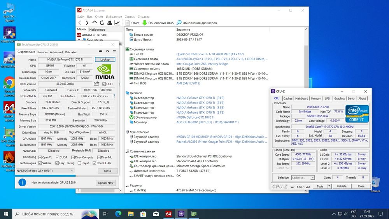The height and width of the screenshot is (219, 389).
Task: Click GPU-Z refresh icon
Action: (x=107, y=51)
